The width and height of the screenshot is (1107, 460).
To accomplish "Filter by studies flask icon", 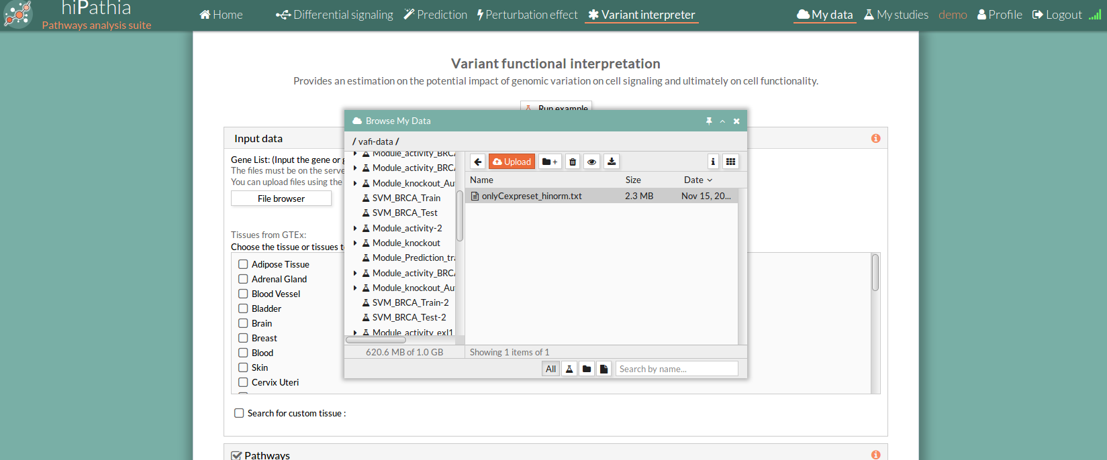I will [x=569, y=369].
